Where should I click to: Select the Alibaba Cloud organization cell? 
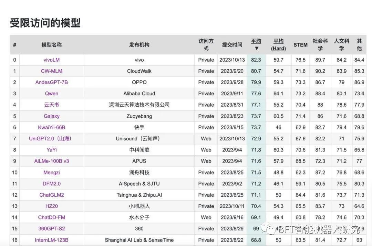point(139,94)
